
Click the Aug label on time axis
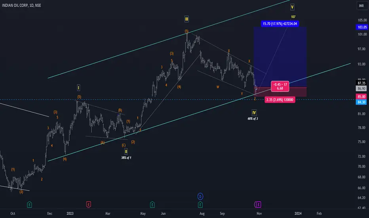click(202, 213)
